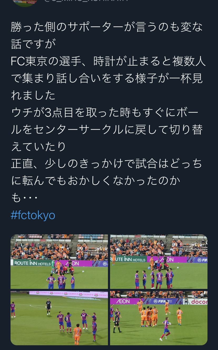Open the author's profile avatar at top
The width and height of the screenshot is (218, 350).
point(25,3)
